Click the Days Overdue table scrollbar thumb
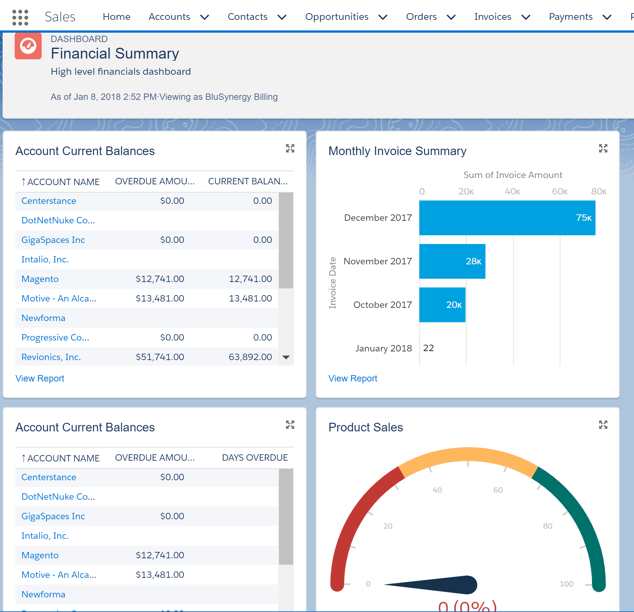 [x=286, y=517]
